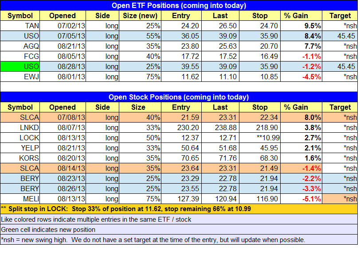Image resolution: width=360 pixels, height=254 pixels.
Task: Click the 'Split stop in LOCK' note row
Action: point(179,209)
